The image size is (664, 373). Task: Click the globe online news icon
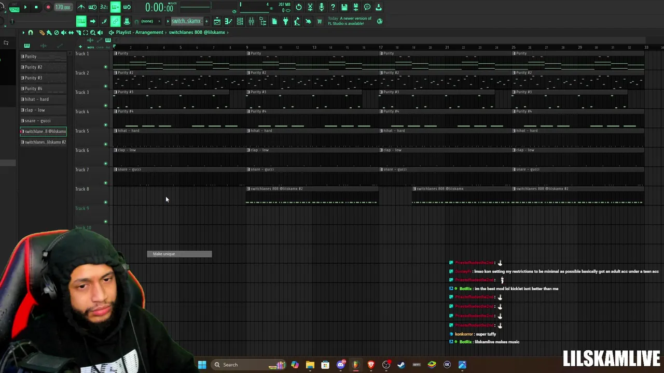click(x=380, y=21)
